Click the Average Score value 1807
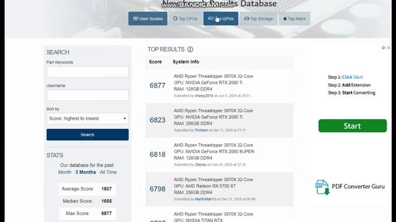Viewport: 396px width, 222px height. tap(106, 189)
